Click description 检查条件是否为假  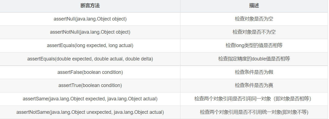coord(254,72)
